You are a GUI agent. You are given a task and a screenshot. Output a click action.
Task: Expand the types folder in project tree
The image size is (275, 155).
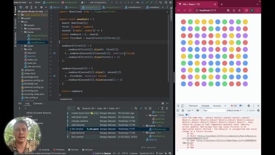(x=22, y=46)
